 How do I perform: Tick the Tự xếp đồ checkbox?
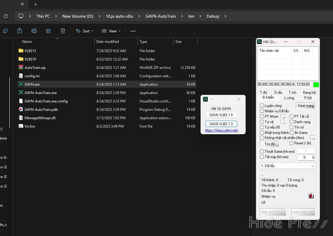coord(262,127)
